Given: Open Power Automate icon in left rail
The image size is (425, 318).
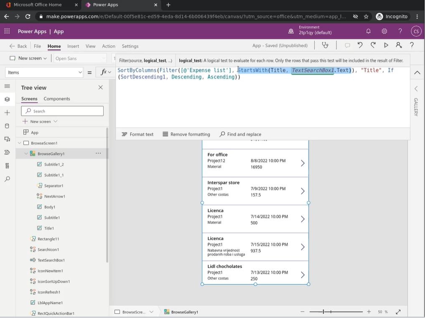Looking at the screenshot, I should (8, 152).
